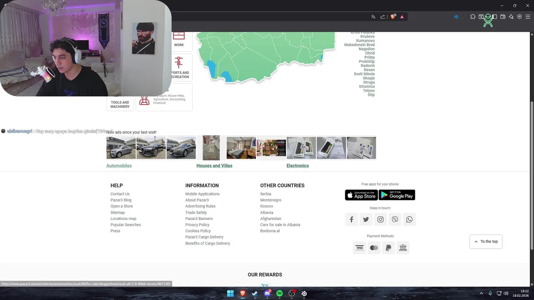This screenshot has width=534, height=300.
Task: Select the bank transfer payment icon
Action: (403, 248)
